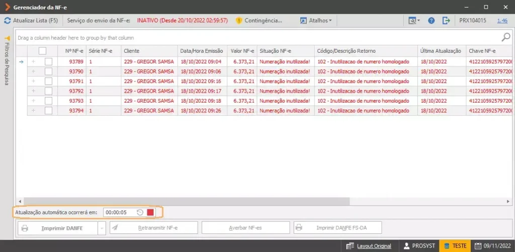
Task: Check the box for NF-e 93789
Action: (48, 61)
